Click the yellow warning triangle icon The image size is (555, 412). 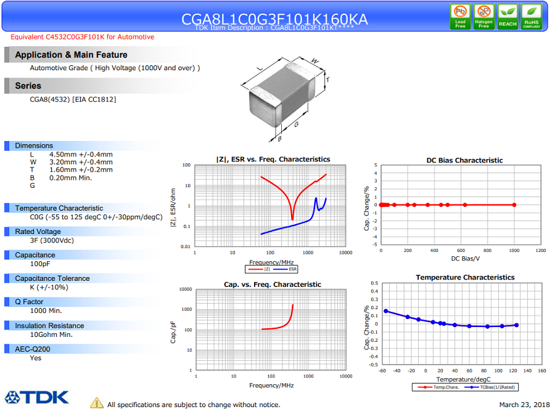pyautogui.click(x=97, y=403)
